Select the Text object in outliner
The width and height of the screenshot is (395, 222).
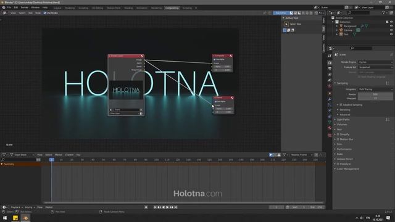pyautogui.click(x=346, y=35)
